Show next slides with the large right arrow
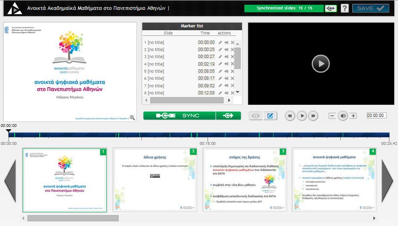The width and height of the screenshot is (398, 226). click(387, 181)
